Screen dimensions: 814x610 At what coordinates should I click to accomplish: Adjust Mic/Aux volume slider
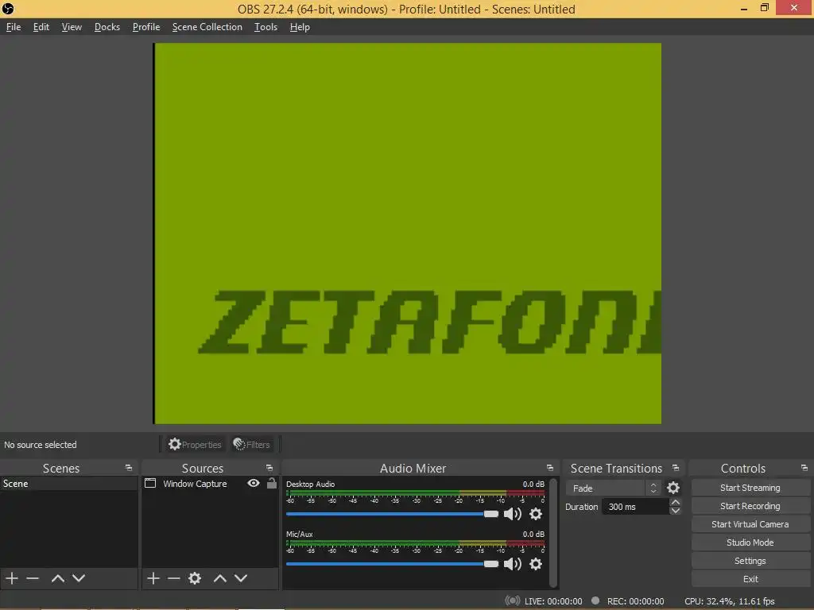point(392,564)
